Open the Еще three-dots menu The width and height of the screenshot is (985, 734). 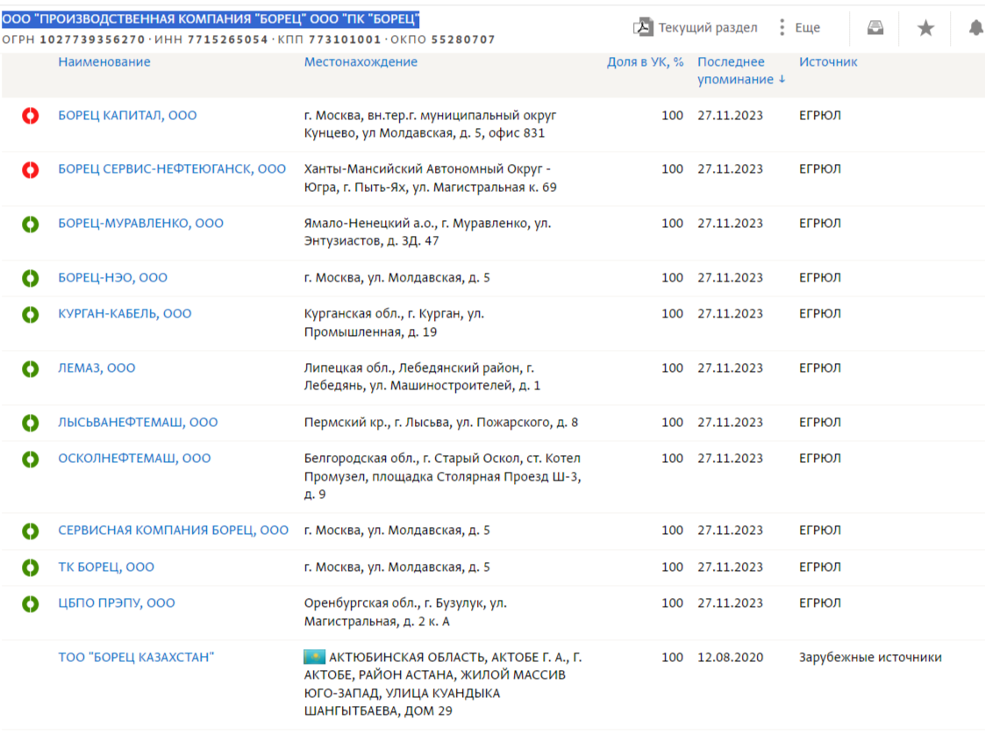pyautogui.click(x=798, y=28)
